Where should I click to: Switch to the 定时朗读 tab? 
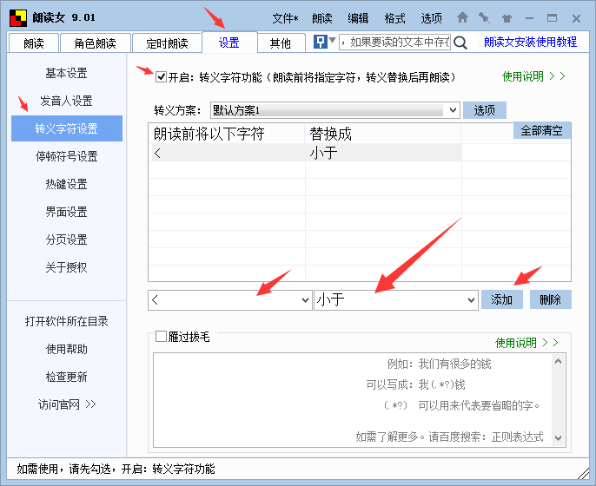click(167, 43)
